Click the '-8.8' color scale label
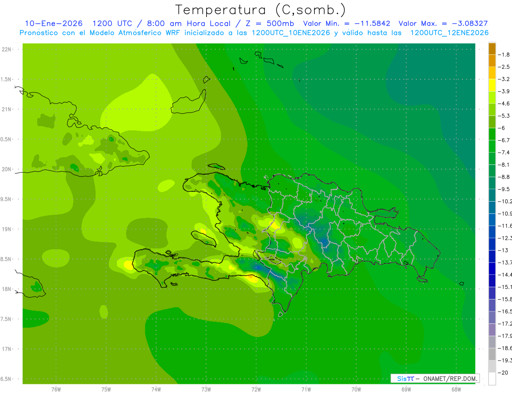Screen dimensions: 512x395 [505, 177]
